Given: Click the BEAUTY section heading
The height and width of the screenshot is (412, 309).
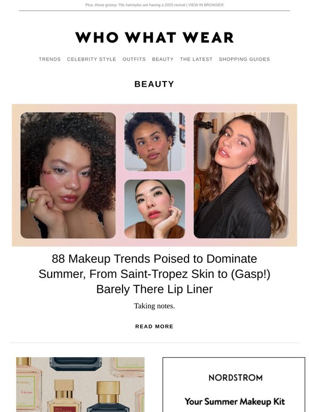Looking at the screenshot, I should click(154, 84).
